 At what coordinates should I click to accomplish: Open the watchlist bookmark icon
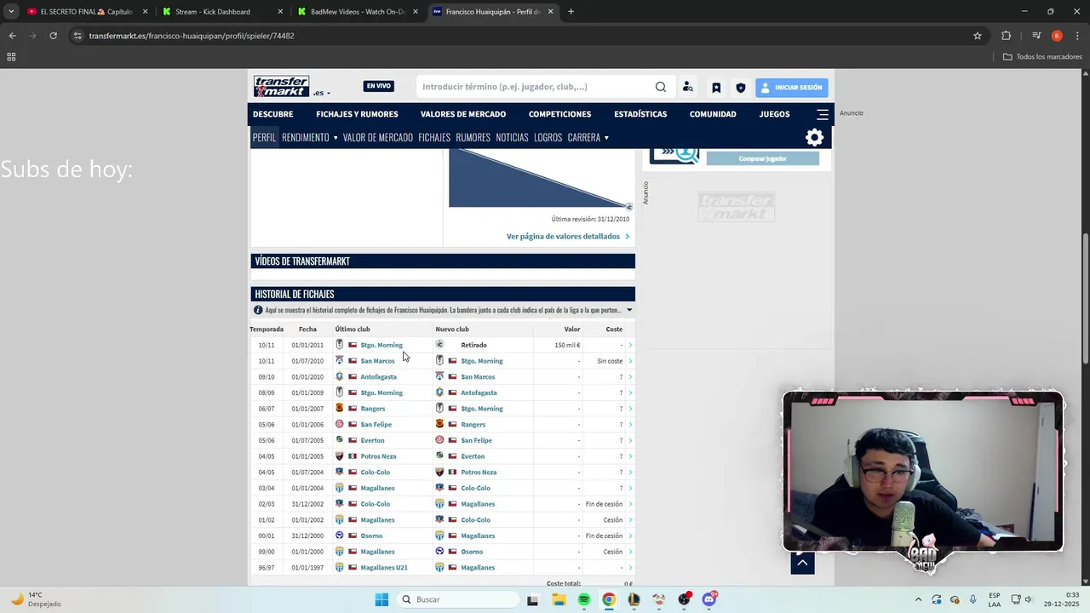(x=716, y=87)
